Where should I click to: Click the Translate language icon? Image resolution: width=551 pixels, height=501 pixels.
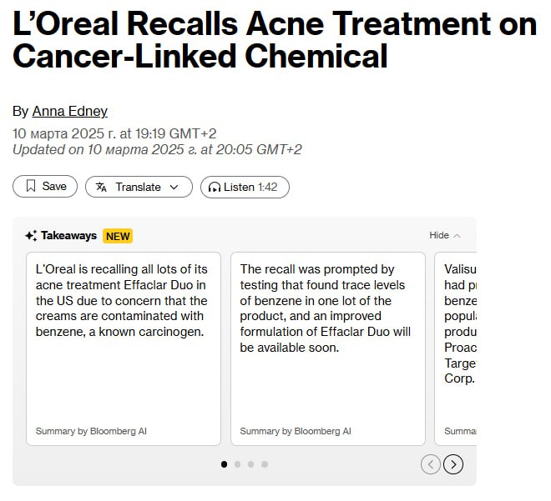tap(102, 187)
